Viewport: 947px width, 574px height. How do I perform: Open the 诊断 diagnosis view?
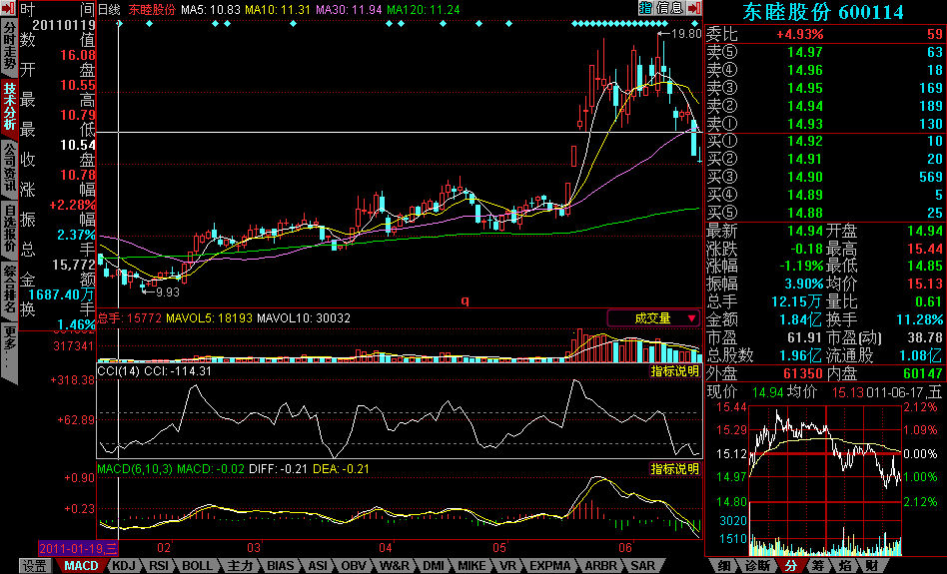757,566
